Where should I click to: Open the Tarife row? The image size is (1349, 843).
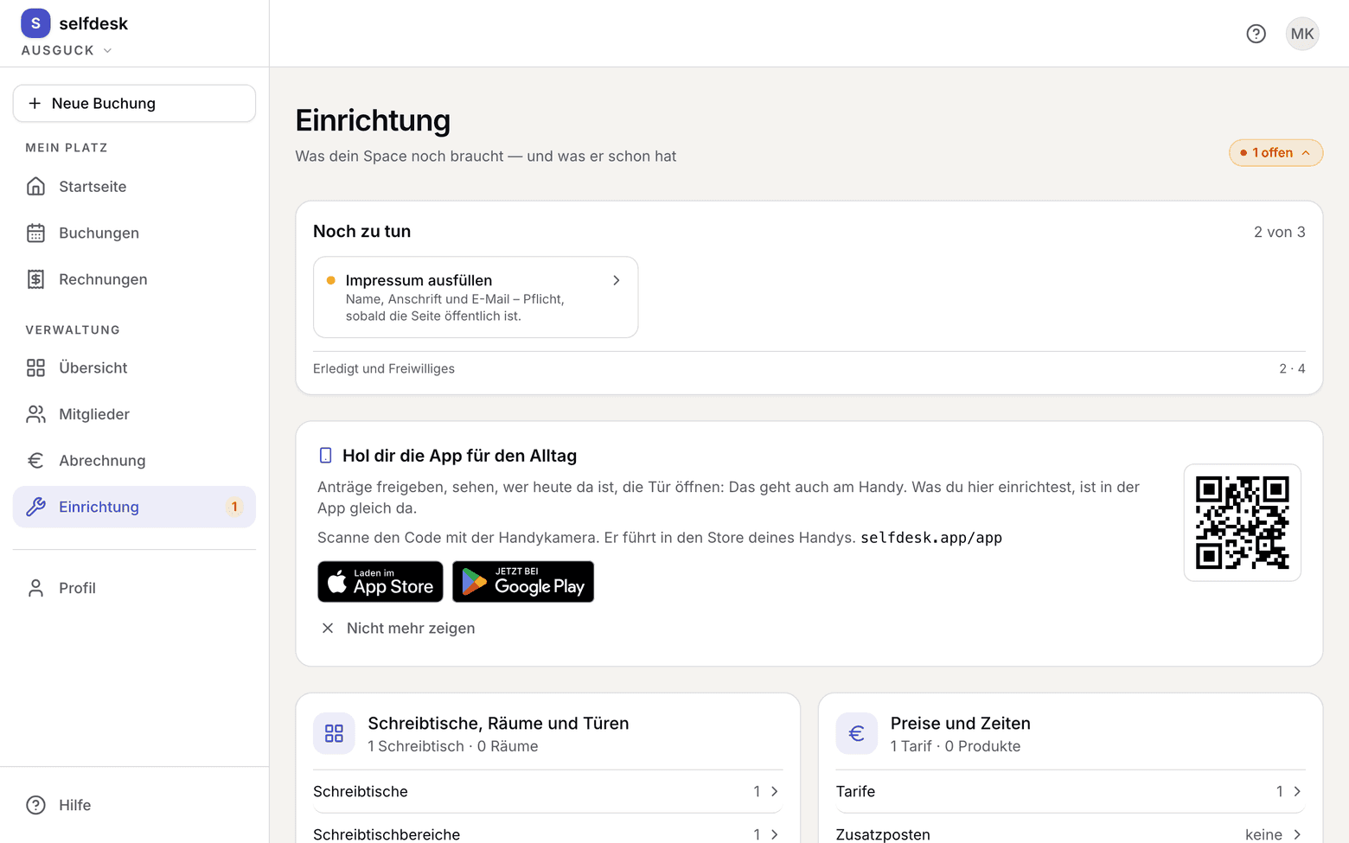point(1071,792)
